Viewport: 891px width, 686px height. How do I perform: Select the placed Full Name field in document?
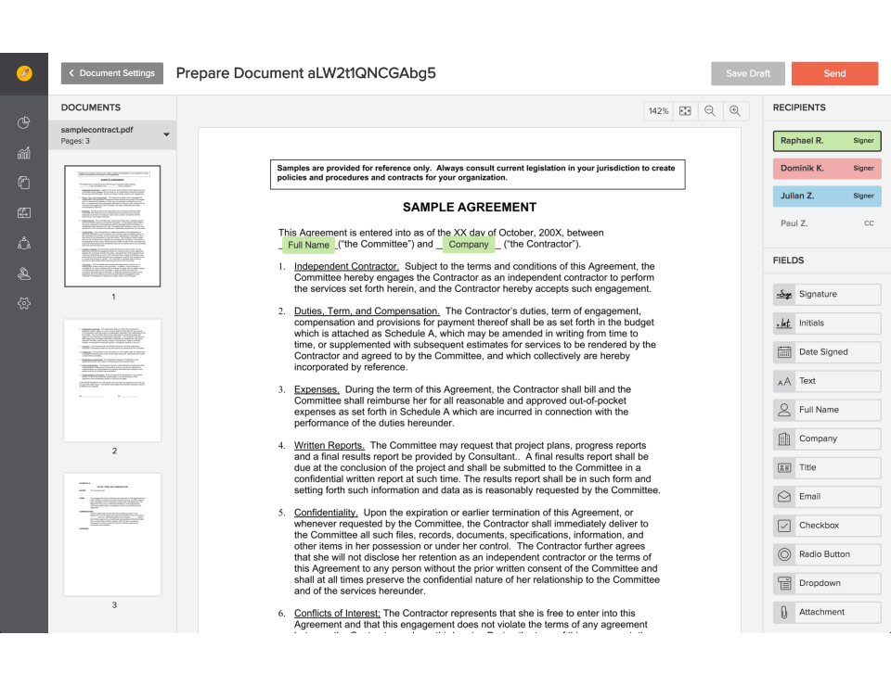click(x=308, y=245)
